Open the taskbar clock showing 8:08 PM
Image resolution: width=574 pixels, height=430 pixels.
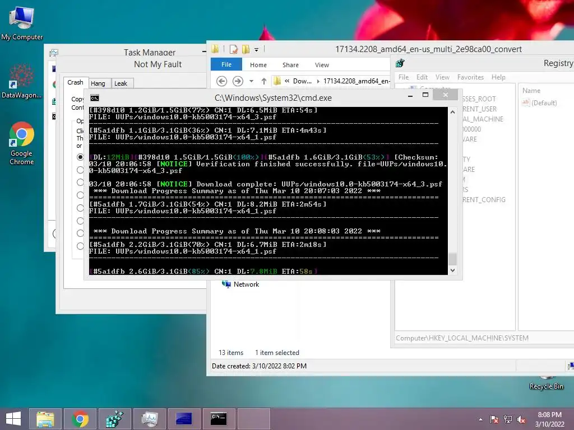(x=549, y=419)
